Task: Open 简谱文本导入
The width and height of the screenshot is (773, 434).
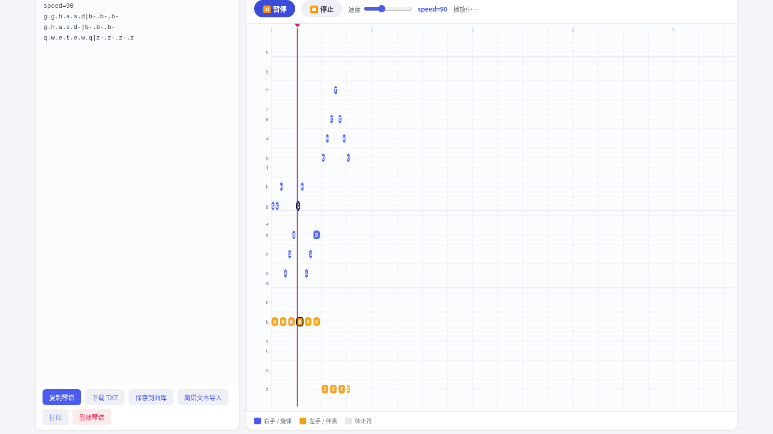Action: coord(203,397)
